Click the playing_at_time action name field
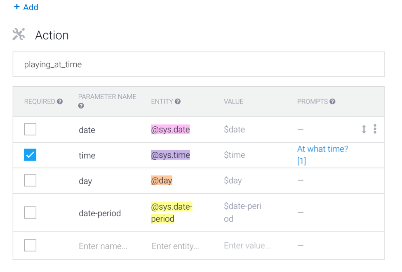The width and height of the screenshot is (402, 272). (198, 64)
